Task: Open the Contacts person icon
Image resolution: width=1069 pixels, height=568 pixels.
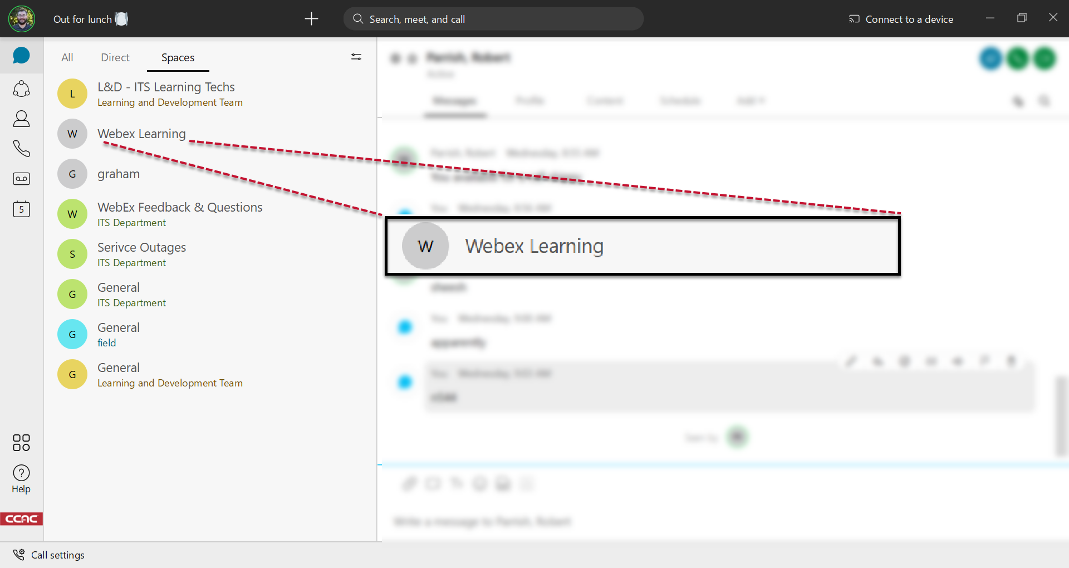Action: pos(21,119)
